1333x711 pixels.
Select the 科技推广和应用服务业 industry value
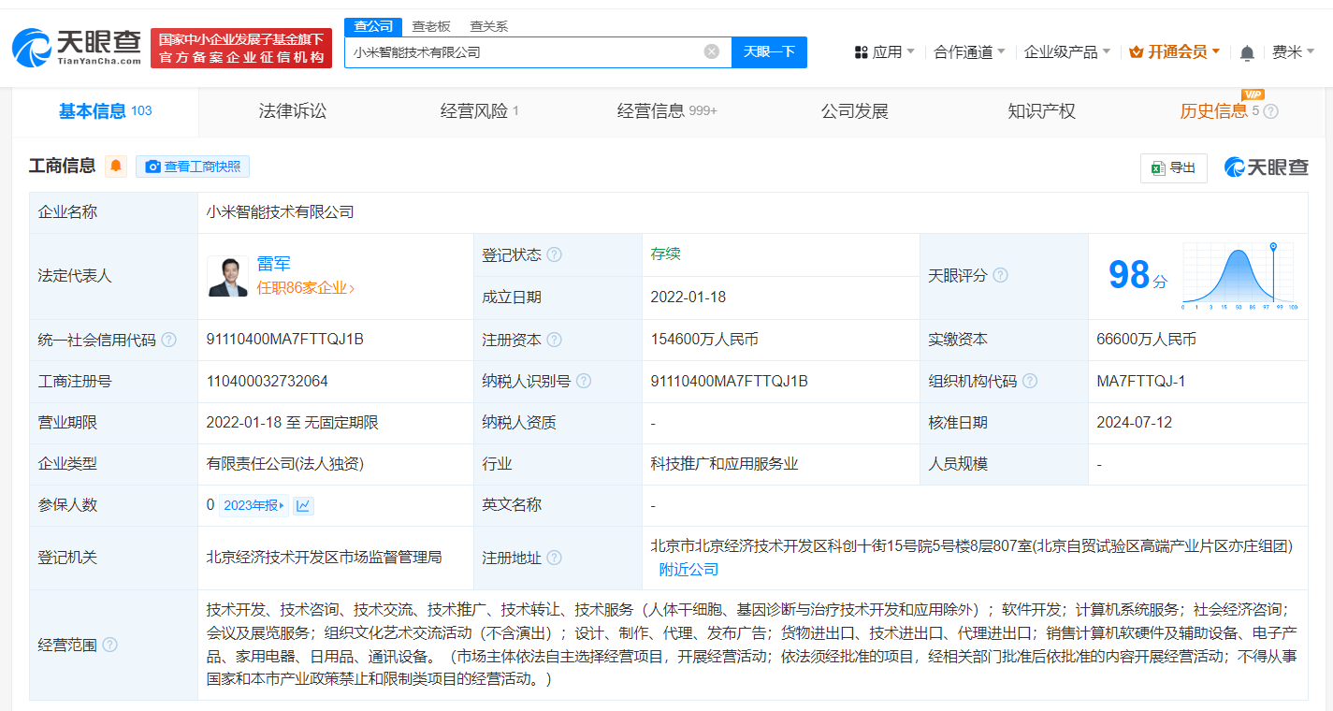[x=725, y=463]
